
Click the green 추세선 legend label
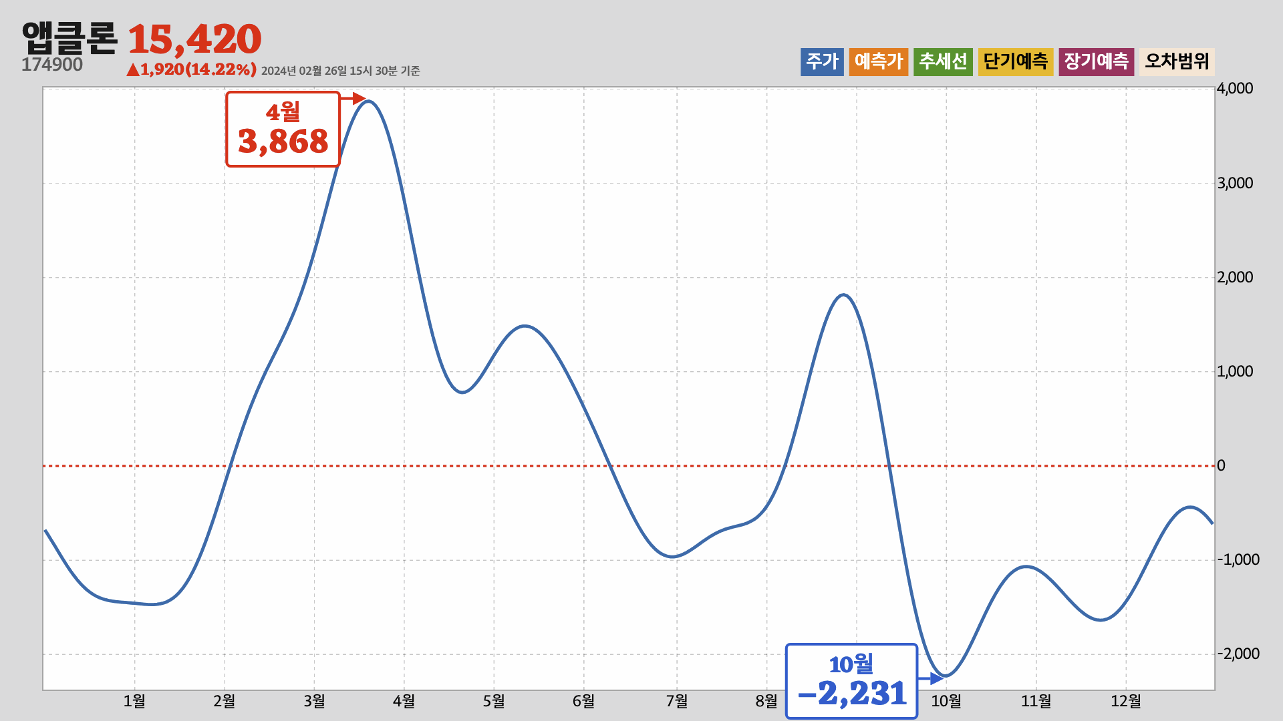[x=943, y=62]
